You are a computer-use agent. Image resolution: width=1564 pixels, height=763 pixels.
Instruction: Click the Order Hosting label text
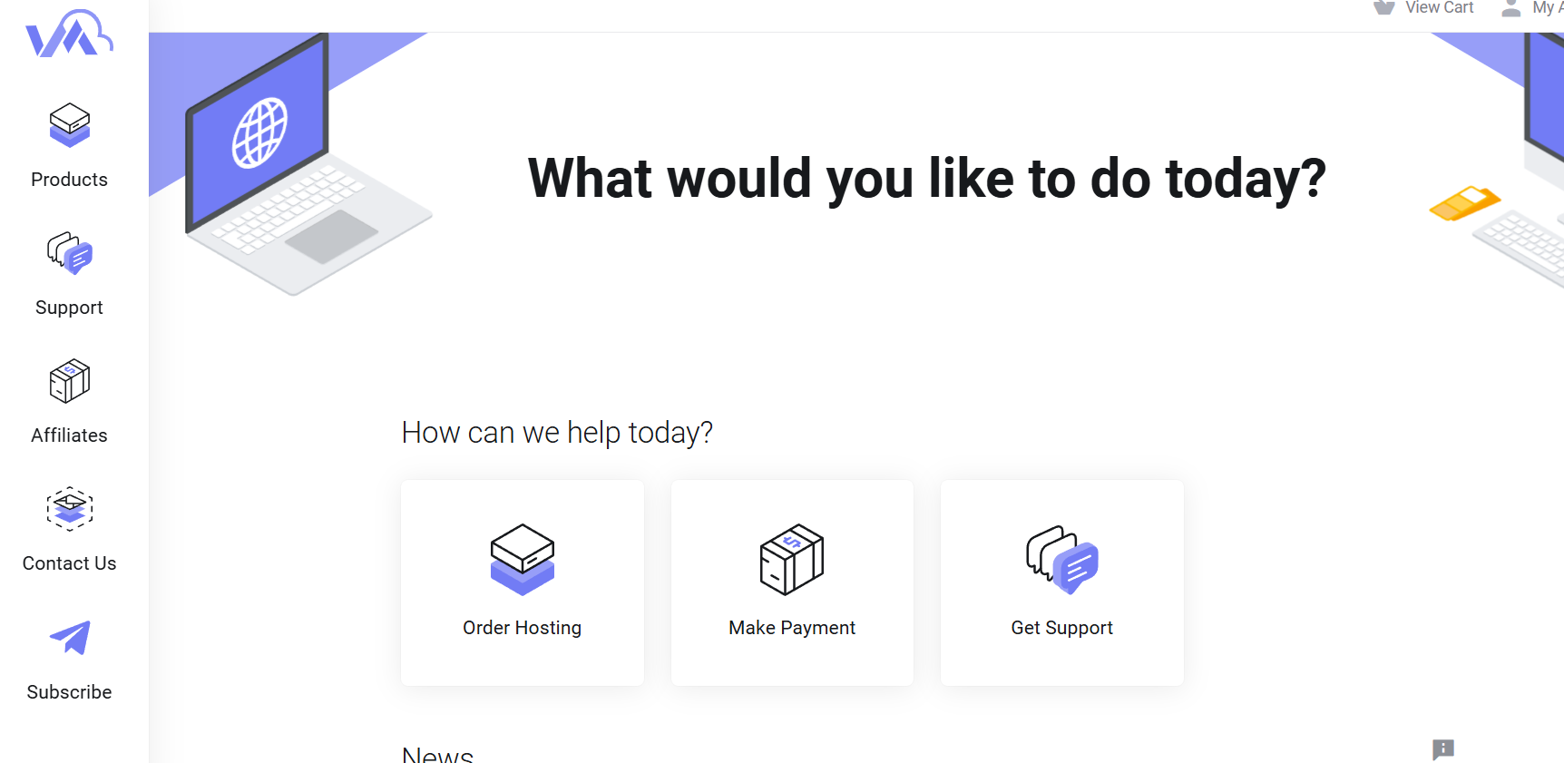(x=523, y=628)
